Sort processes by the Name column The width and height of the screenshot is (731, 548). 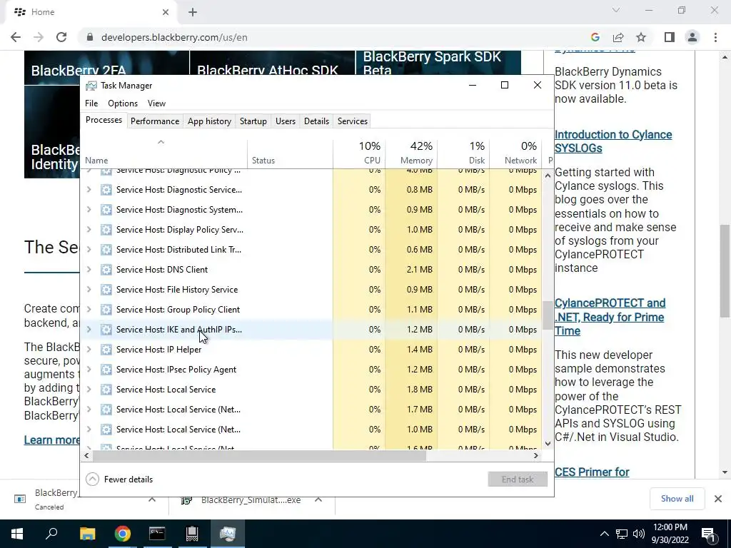click(164, 154)
